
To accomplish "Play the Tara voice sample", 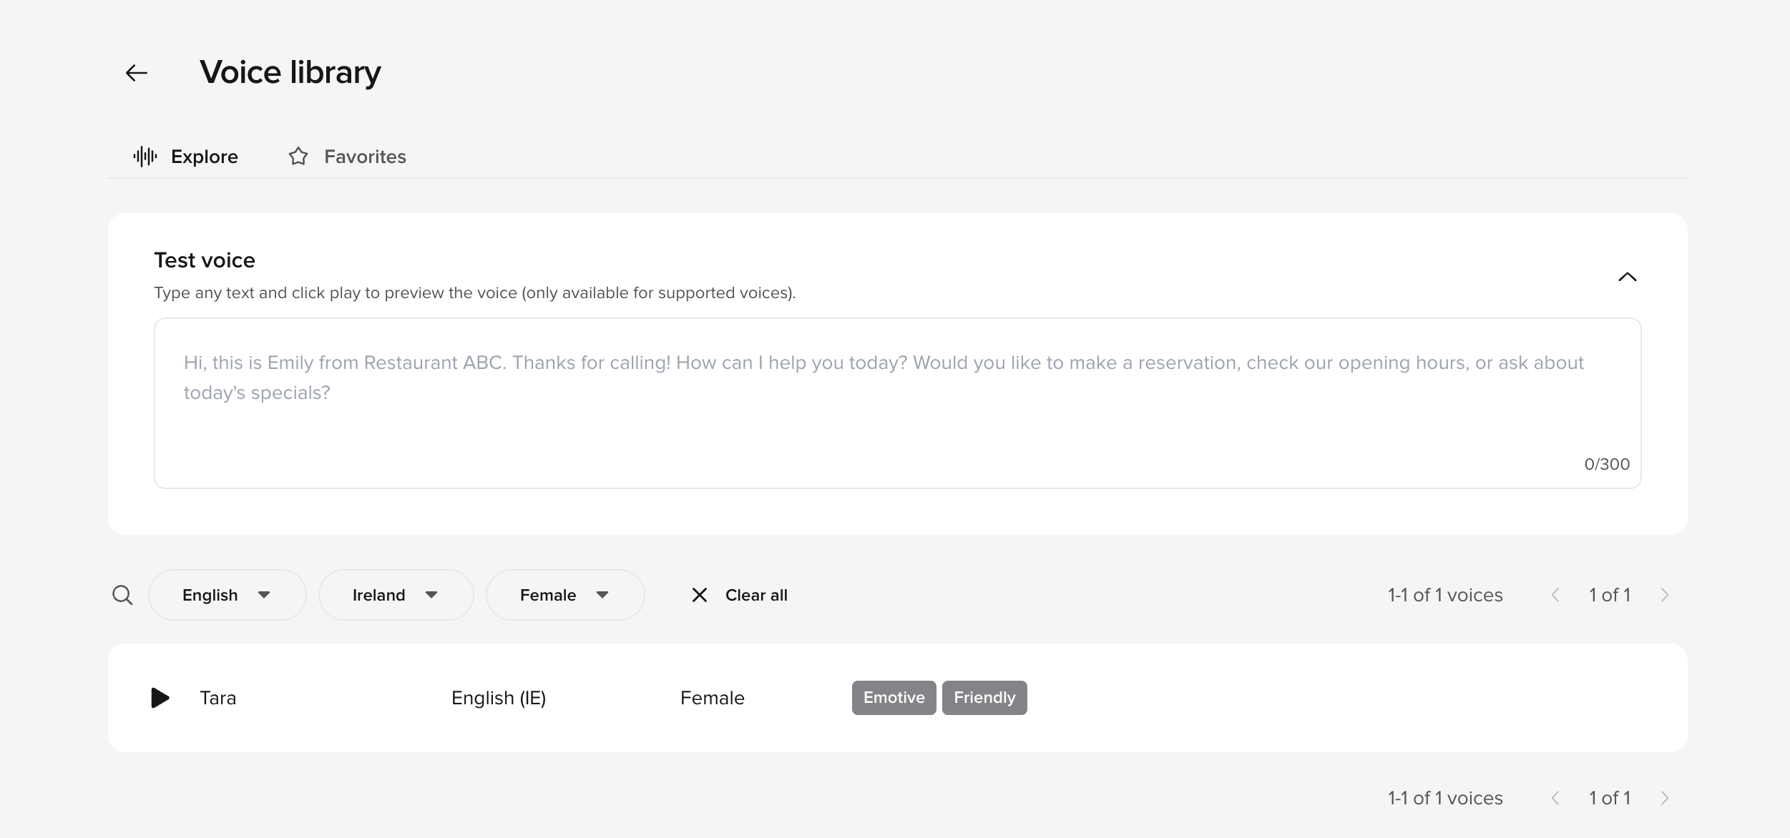I will (160, 698).
